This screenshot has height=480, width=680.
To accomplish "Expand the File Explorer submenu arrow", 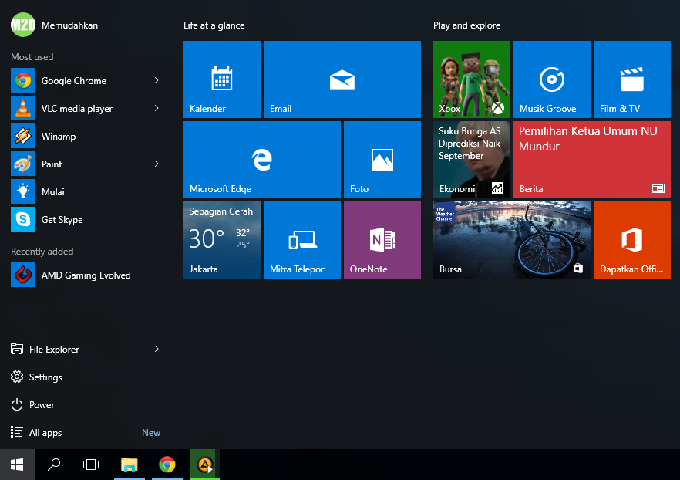I will point(157,349).
